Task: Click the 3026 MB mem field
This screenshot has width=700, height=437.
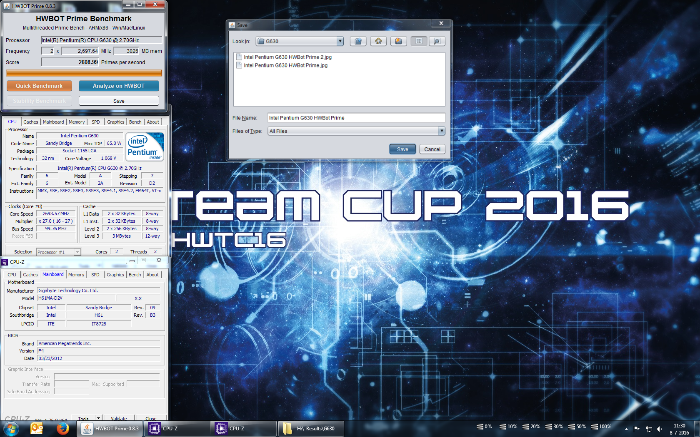Action: [x=127, y=51]
